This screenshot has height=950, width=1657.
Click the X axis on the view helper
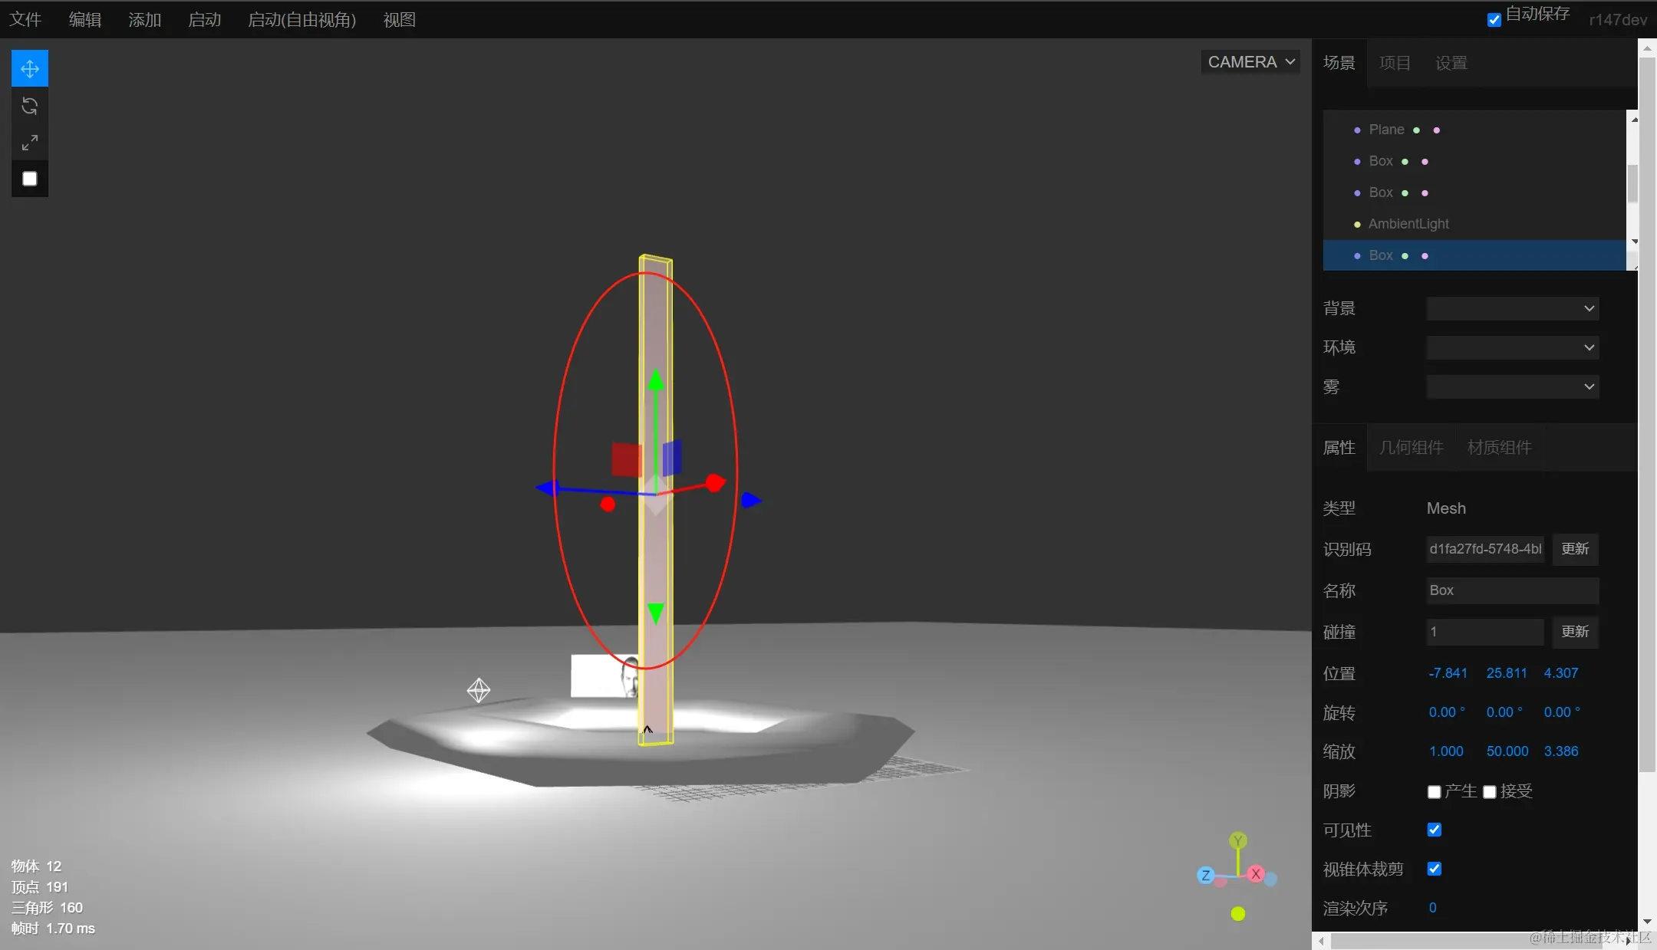(1256, 873)
